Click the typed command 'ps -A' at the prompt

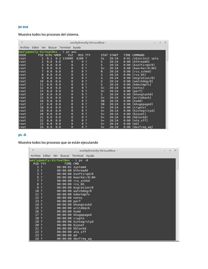click(x=83, y=160)
